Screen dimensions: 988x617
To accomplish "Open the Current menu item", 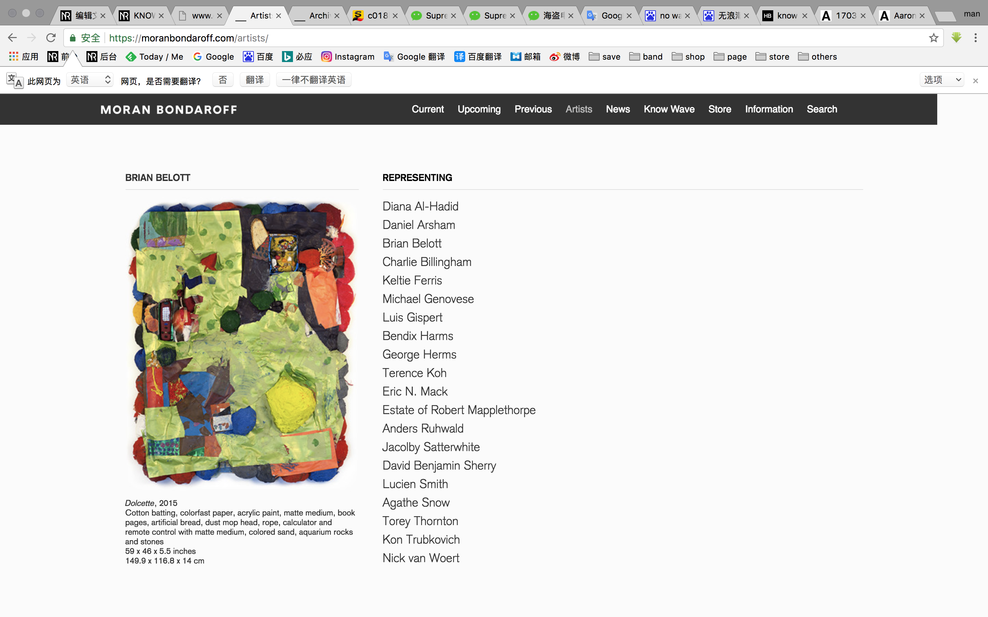I will pos(427,109).
